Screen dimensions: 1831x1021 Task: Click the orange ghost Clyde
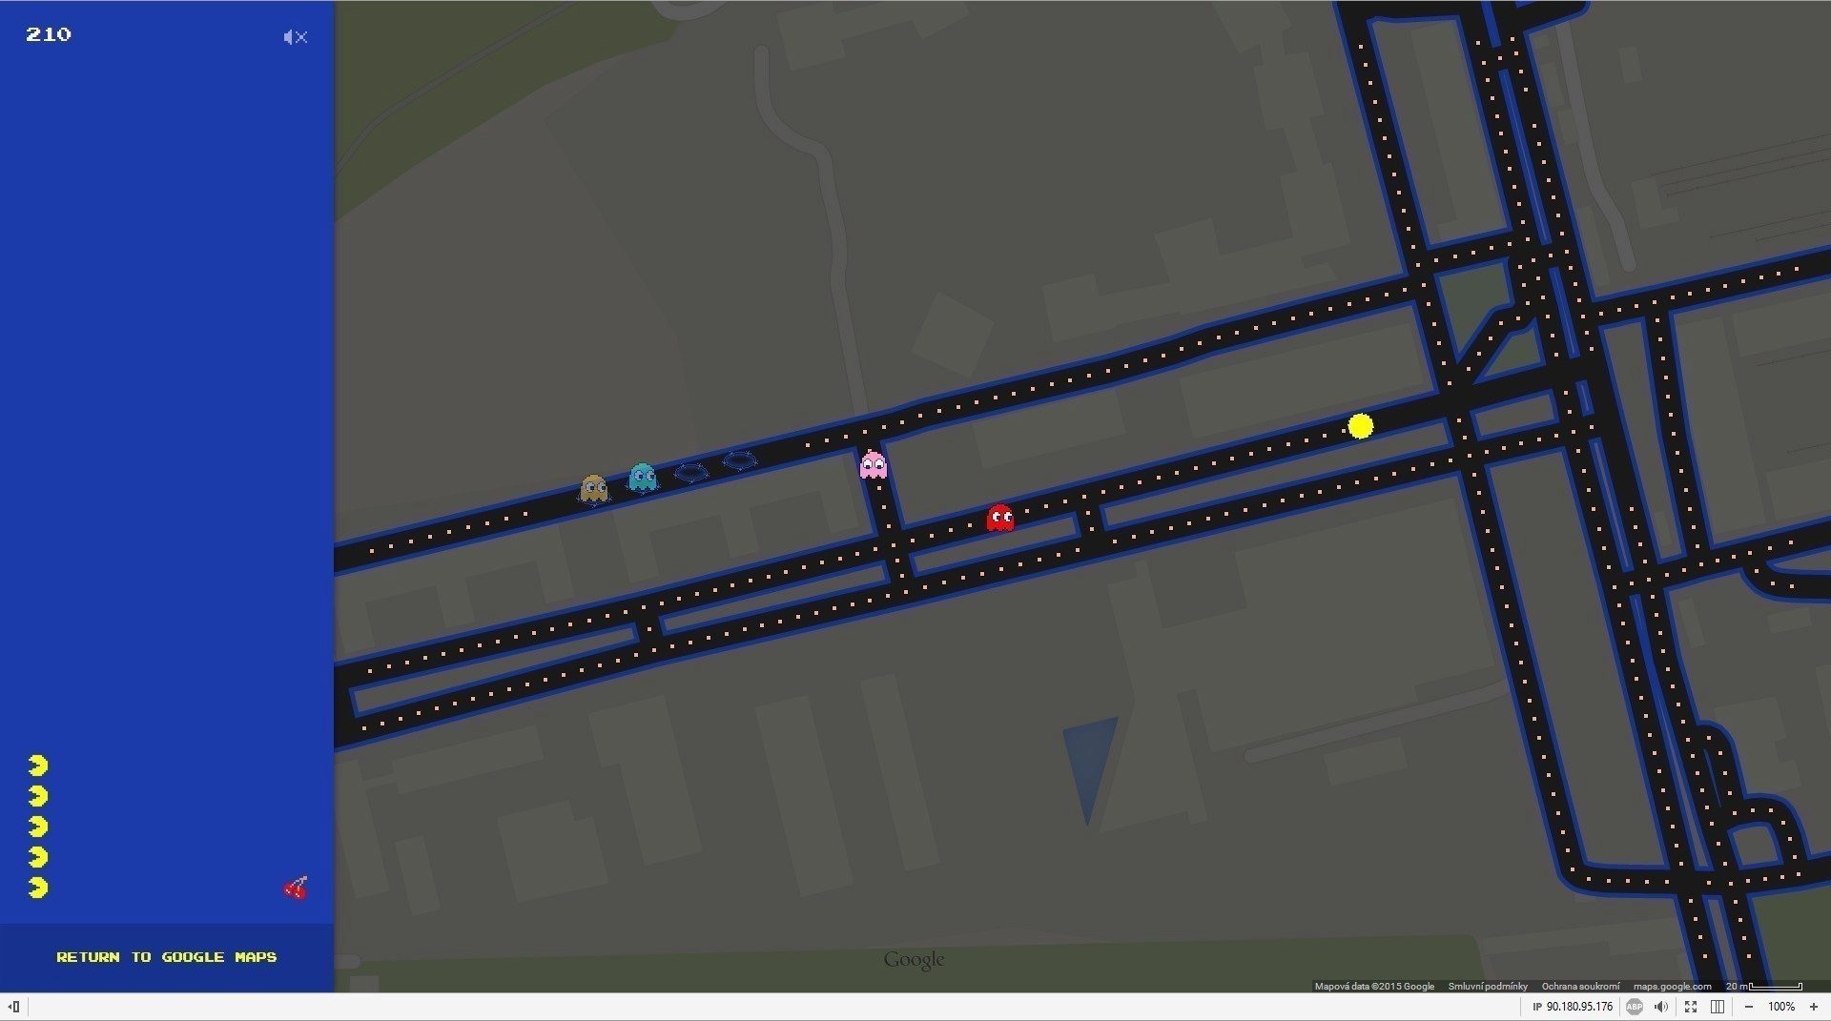[x=594, y=489]
